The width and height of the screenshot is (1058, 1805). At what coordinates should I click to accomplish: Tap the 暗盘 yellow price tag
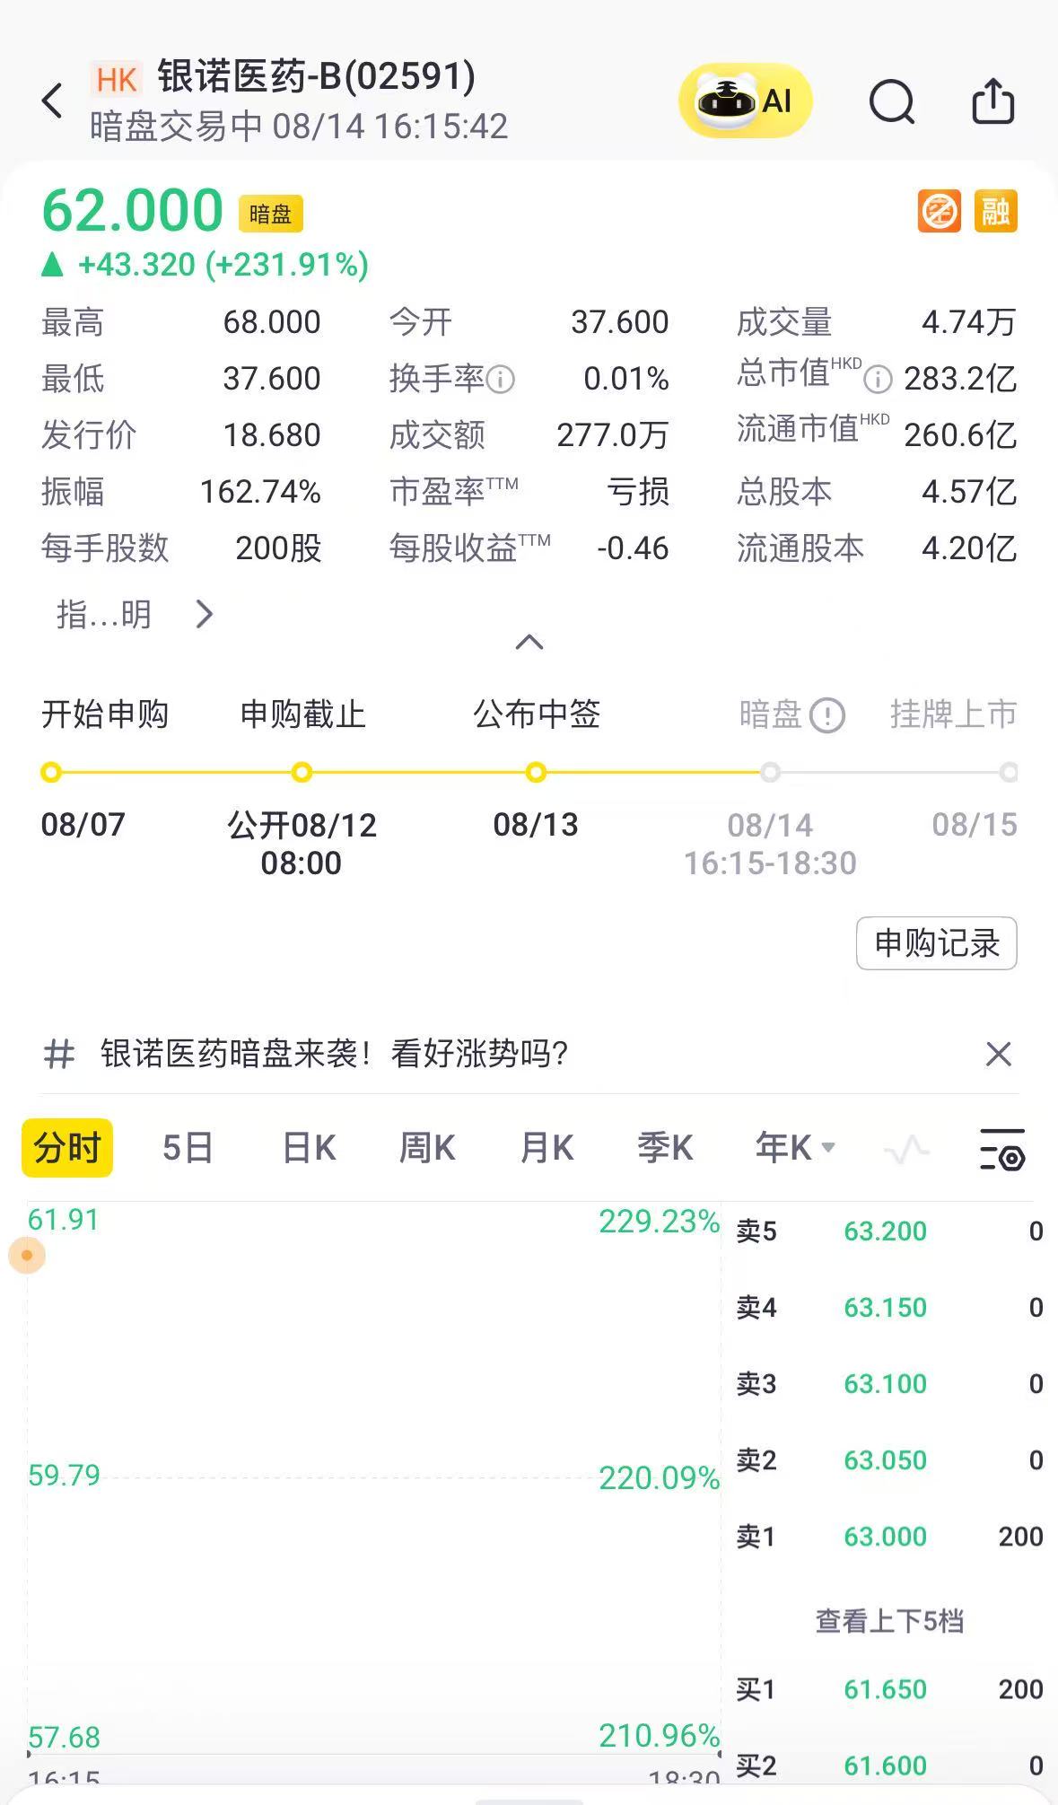270,214
